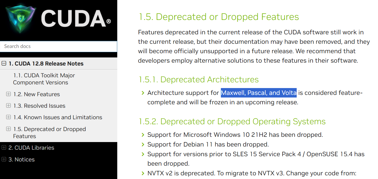Expand the 1.2 New Features section

(8, 94)
